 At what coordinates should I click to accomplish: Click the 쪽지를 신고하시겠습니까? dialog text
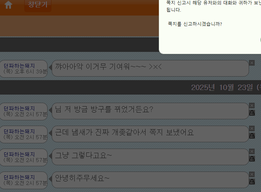point(195,24)
